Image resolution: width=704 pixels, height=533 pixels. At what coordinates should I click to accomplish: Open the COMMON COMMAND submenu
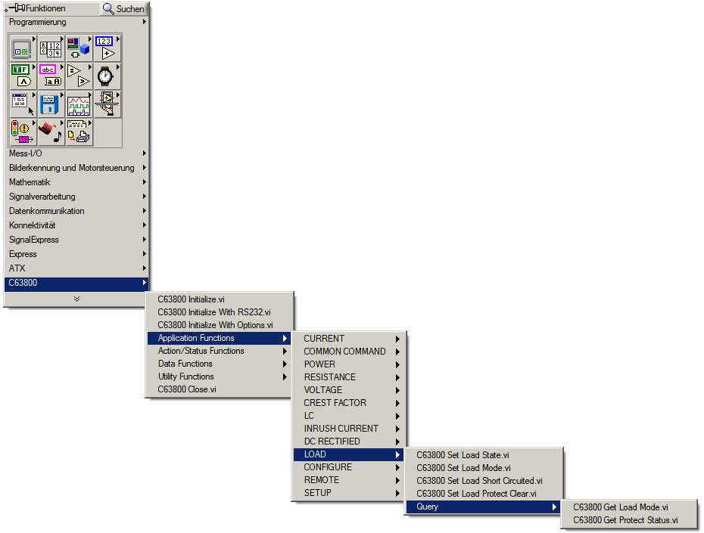tap(349, 352)
